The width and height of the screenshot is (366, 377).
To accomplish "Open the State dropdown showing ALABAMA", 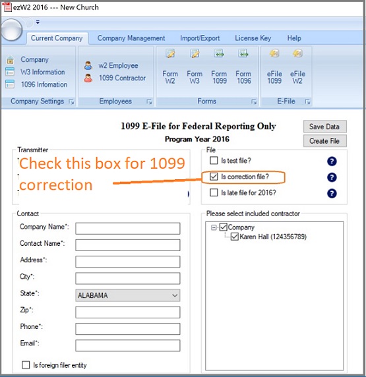I will 128,295.
